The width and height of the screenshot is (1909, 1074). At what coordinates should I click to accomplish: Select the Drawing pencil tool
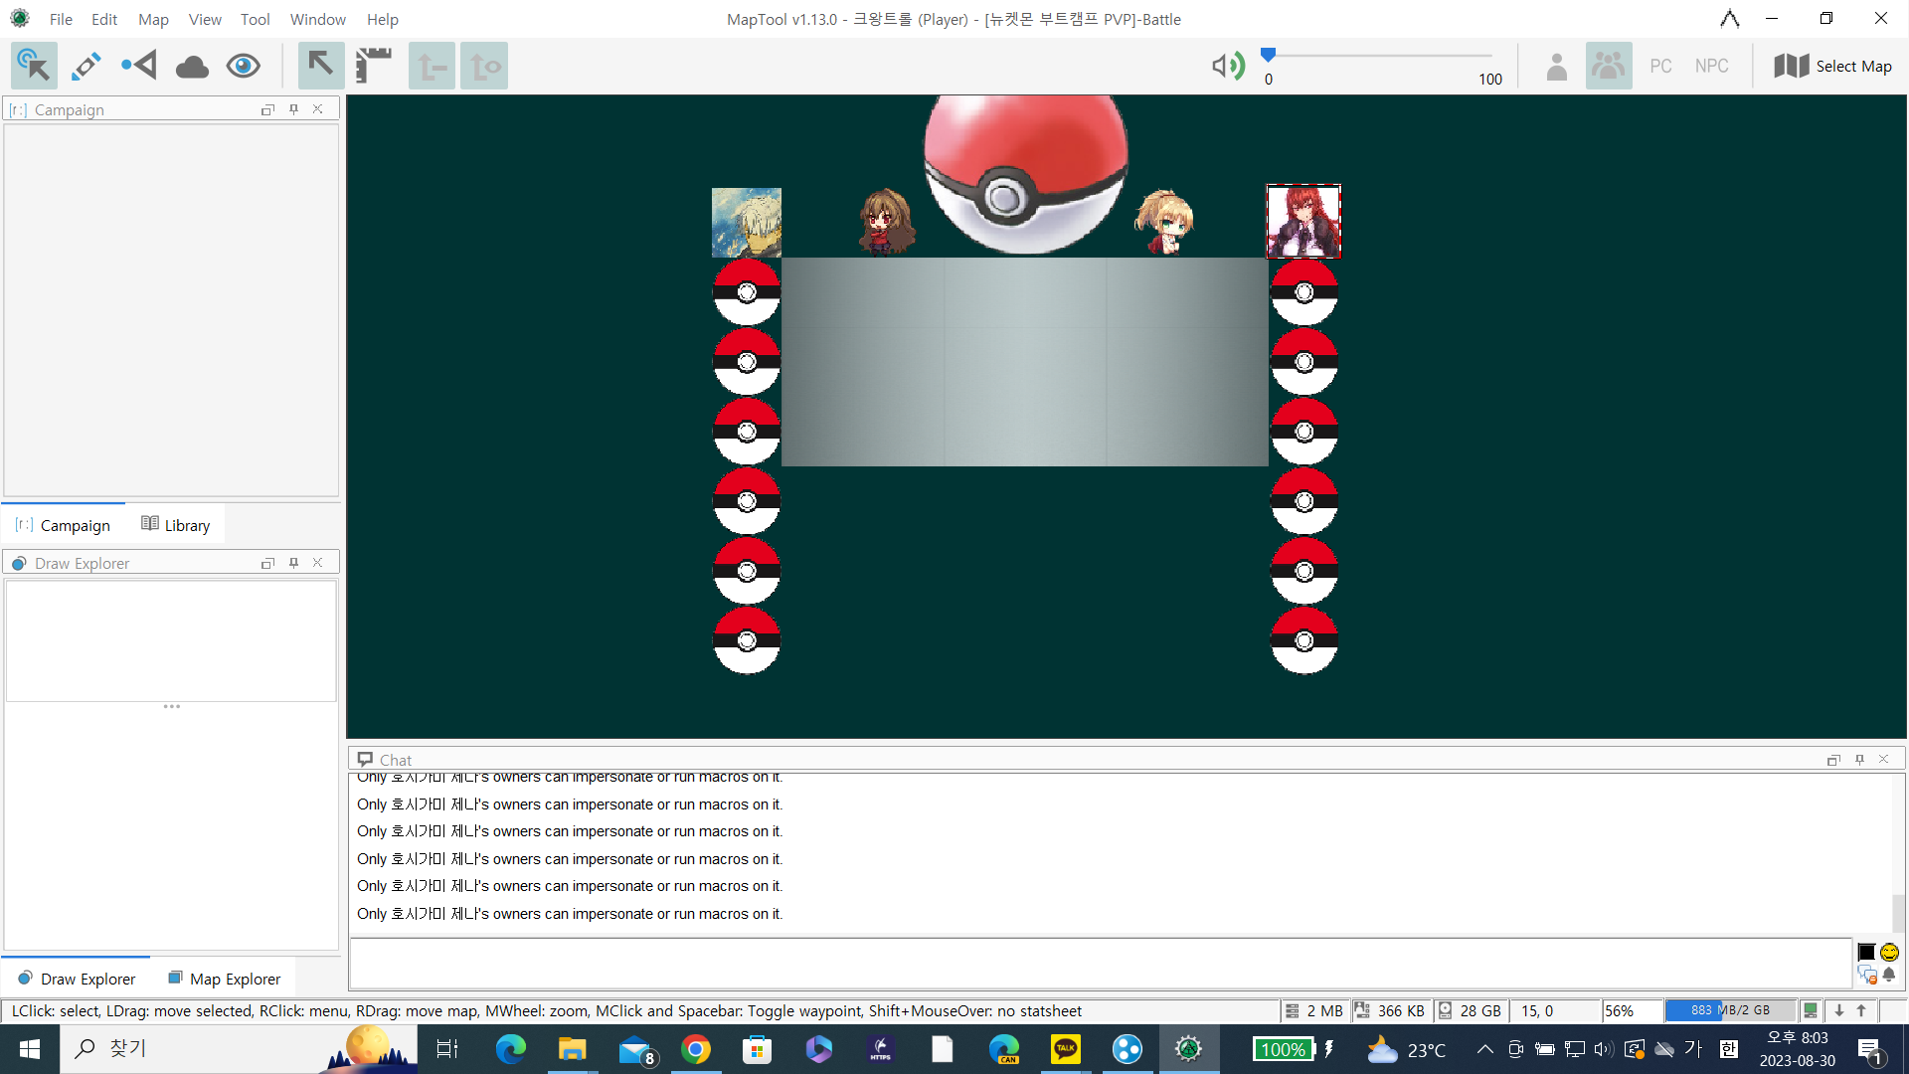(87, 66)
